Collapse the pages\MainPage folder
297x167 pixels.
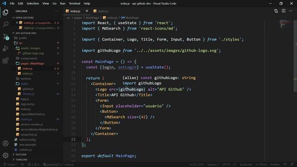click(37, 64)
